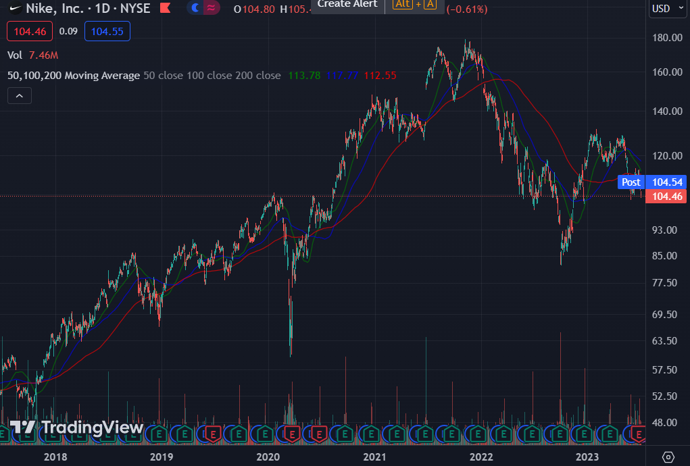This screenshot has width=690, height=466.
Task: Click the Nike swoosh logo icon
Action: coord(16,8)
